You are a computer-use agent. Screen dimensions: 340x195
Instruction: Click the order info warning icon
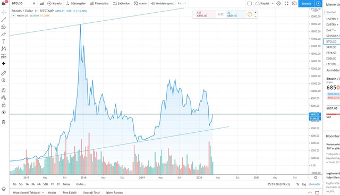(x=250, y=14)
